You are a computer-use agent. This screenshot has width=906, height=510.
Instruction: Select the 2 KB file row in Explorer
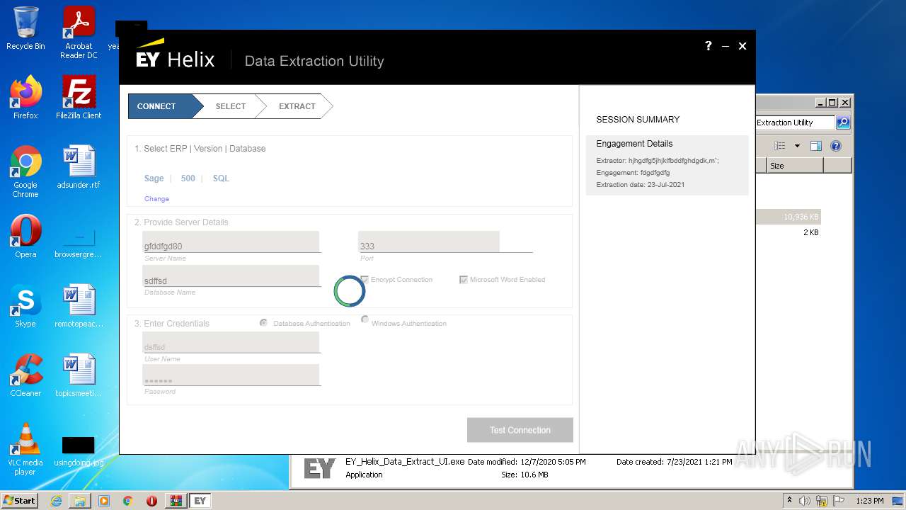pos(788,232)
